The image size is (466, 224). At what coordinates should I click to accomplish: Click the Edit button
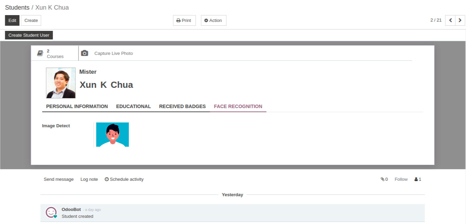pyautogui.click(x=12, y=20)
